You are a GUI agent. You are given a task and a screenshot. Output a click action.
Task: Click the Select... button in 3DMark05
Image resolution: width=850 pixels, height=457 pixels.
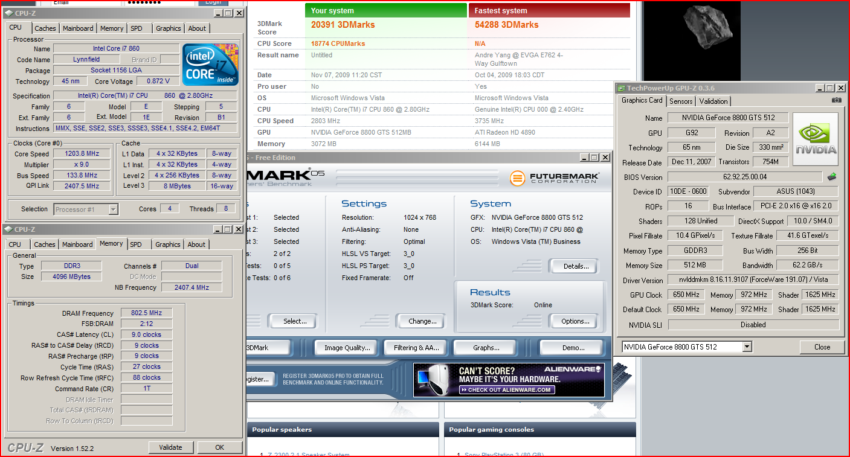coord(292,321)
